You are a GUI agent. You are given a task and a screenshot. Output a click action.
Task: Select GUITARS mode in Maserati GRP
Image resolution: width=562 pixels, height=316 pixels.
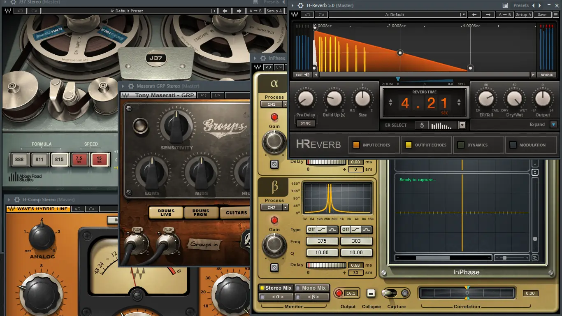(x=235, y=213)
